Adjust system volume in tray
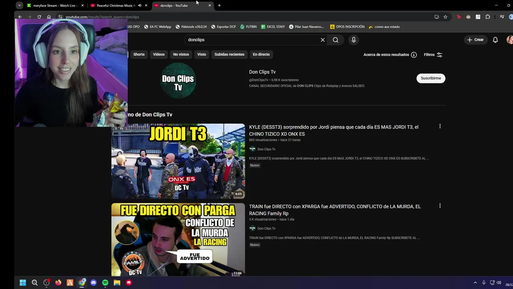513x289 pixels. 499,283
